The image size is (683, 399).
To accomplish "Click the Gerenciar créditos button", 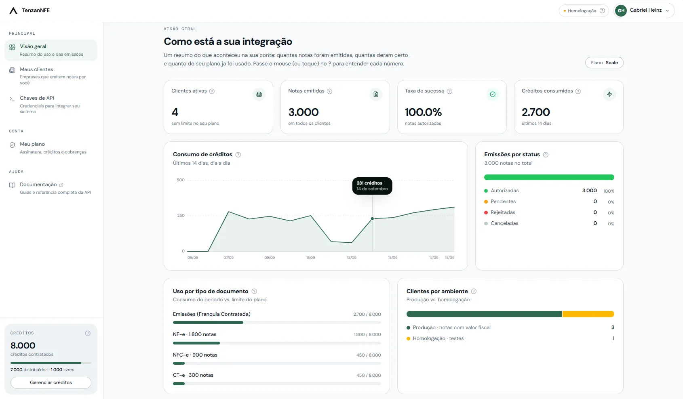I will tap(51, 382).
